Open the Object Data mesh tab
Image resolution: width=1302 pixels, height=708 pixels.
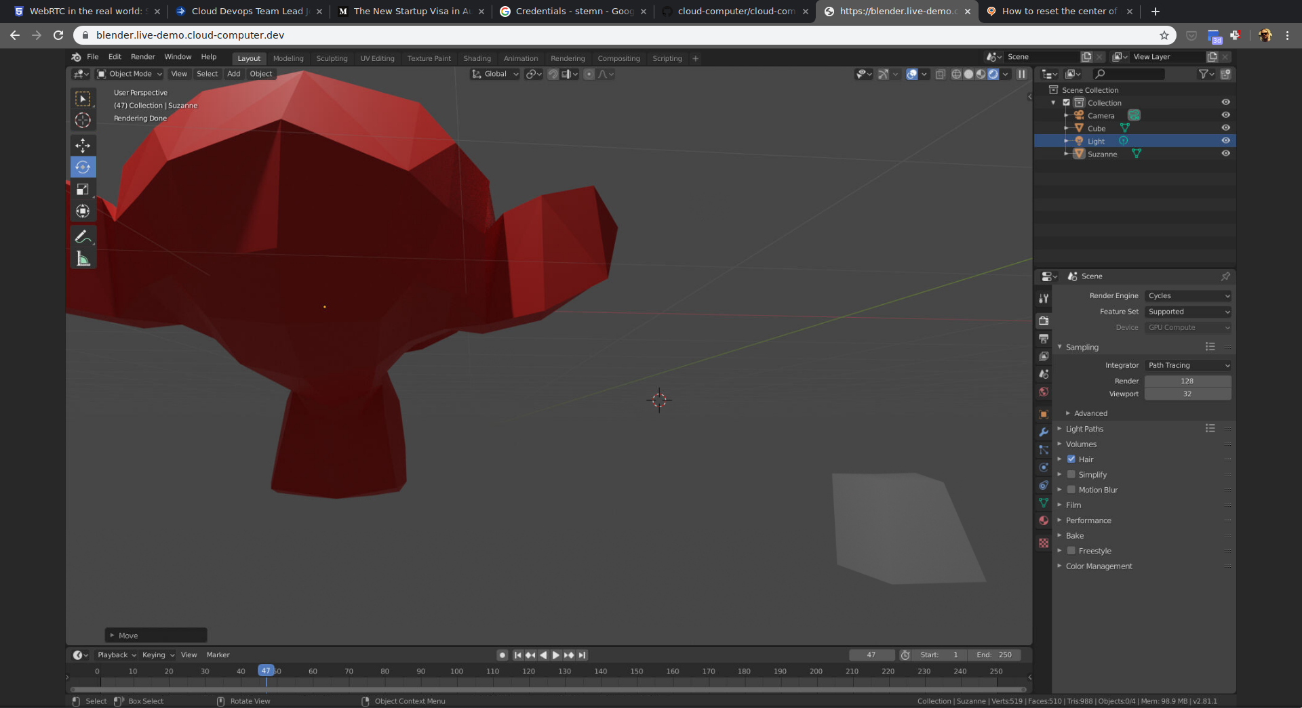coord(1044,503)
